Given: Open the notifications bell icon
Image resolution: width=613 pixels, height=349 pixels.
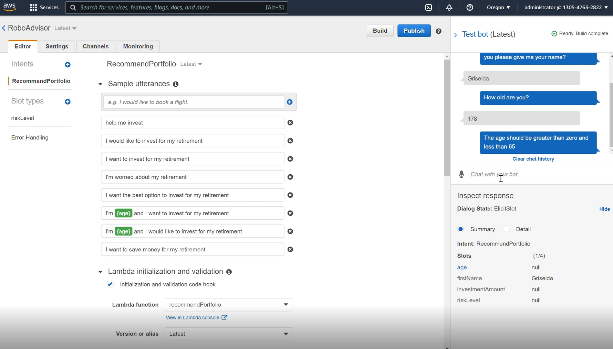Looking at the screenshot, I should (x=449, y=7).
